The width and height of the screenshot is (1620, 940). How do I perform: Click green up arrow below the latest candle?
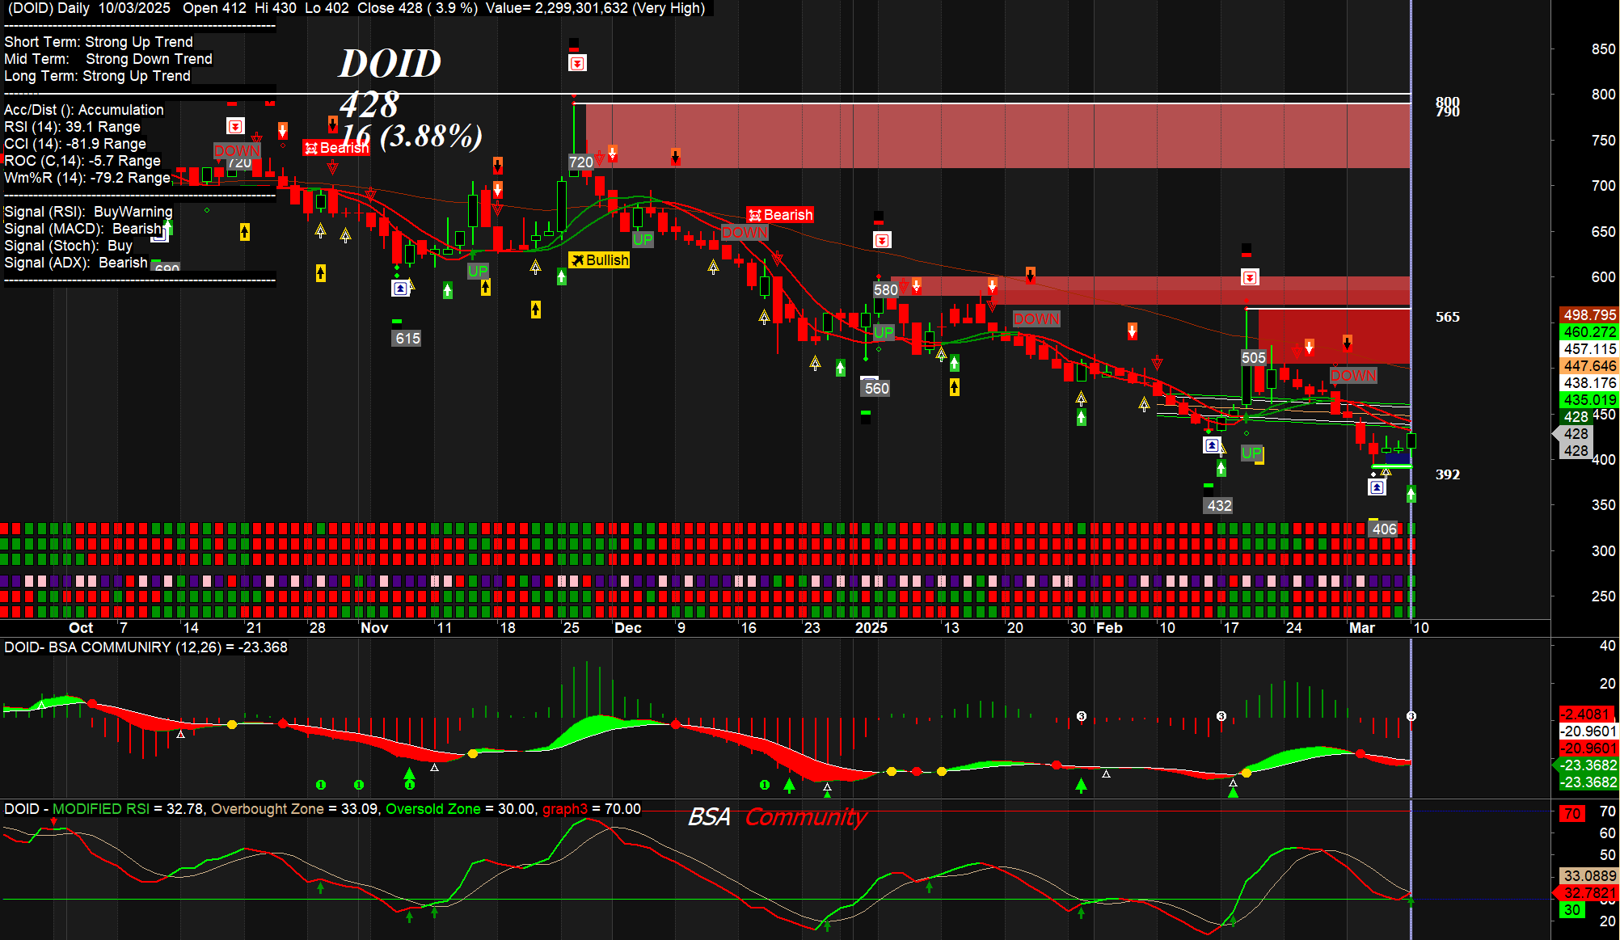pyautogui.click(x=1411, y=493)
